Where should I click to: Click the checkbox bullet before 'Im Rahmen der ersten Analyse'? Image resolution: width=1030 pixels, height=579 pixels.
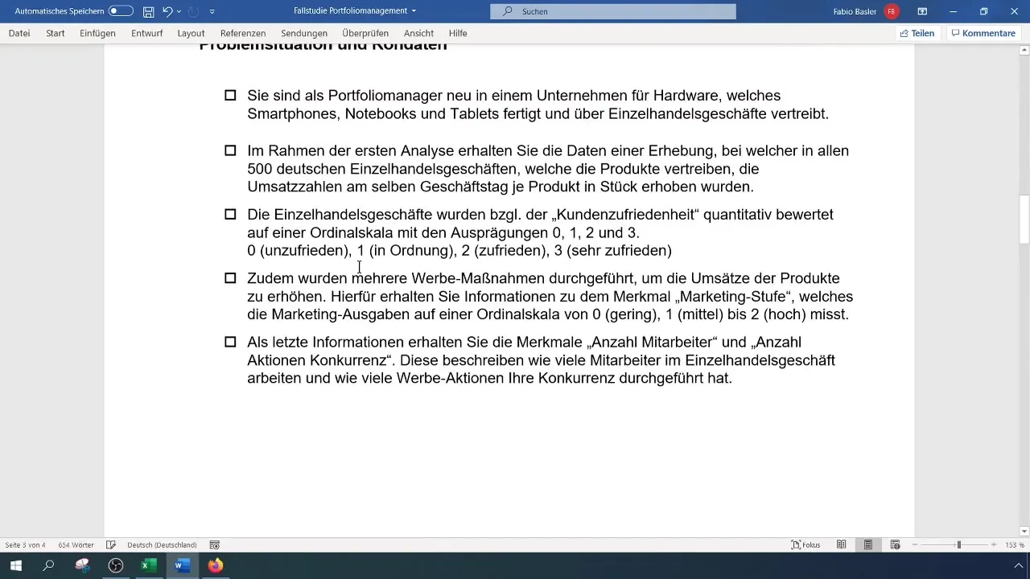[x=230, y=150]
